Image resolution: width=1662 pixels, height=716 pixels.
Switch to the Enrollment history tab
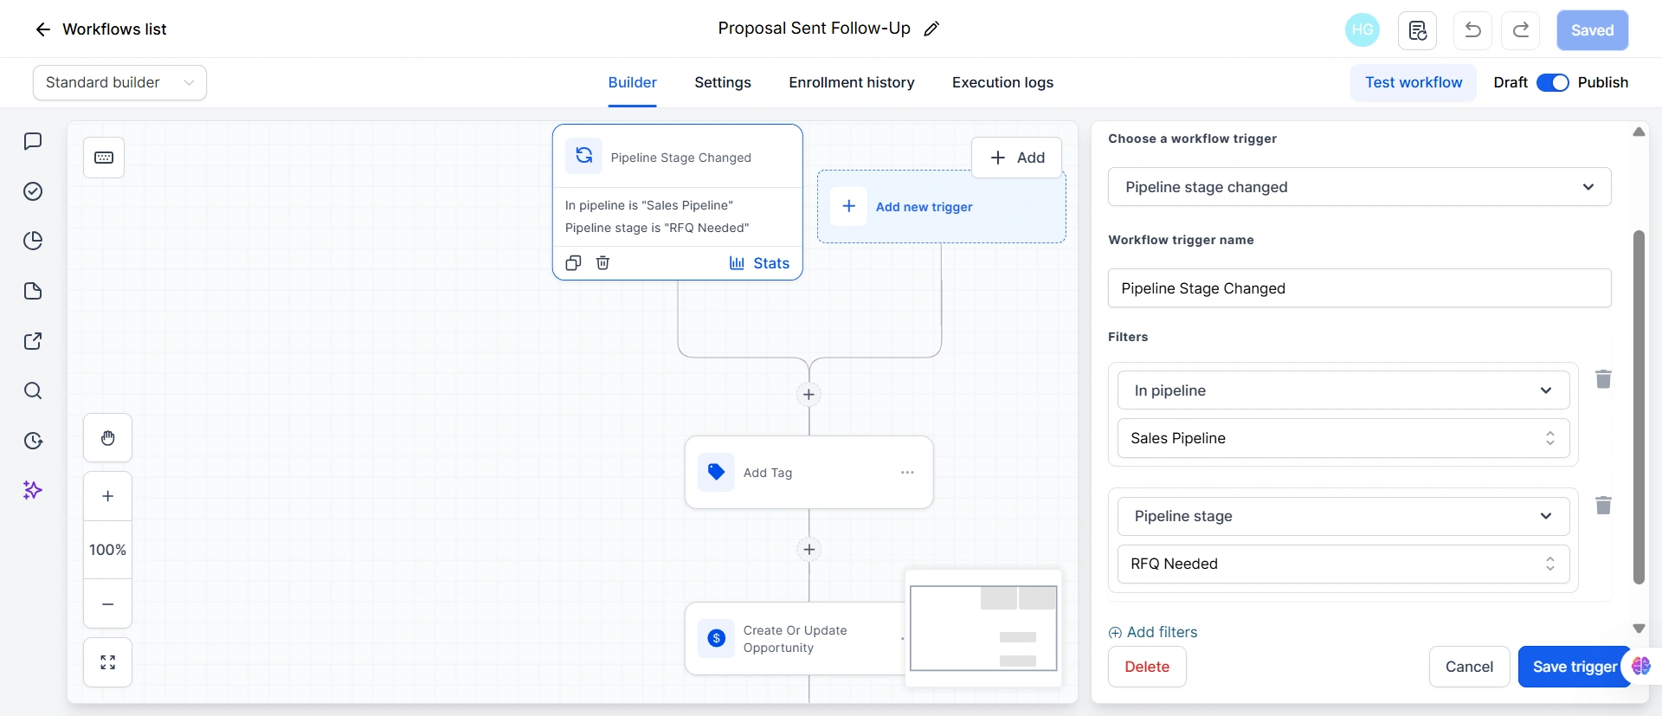(852, 83)
